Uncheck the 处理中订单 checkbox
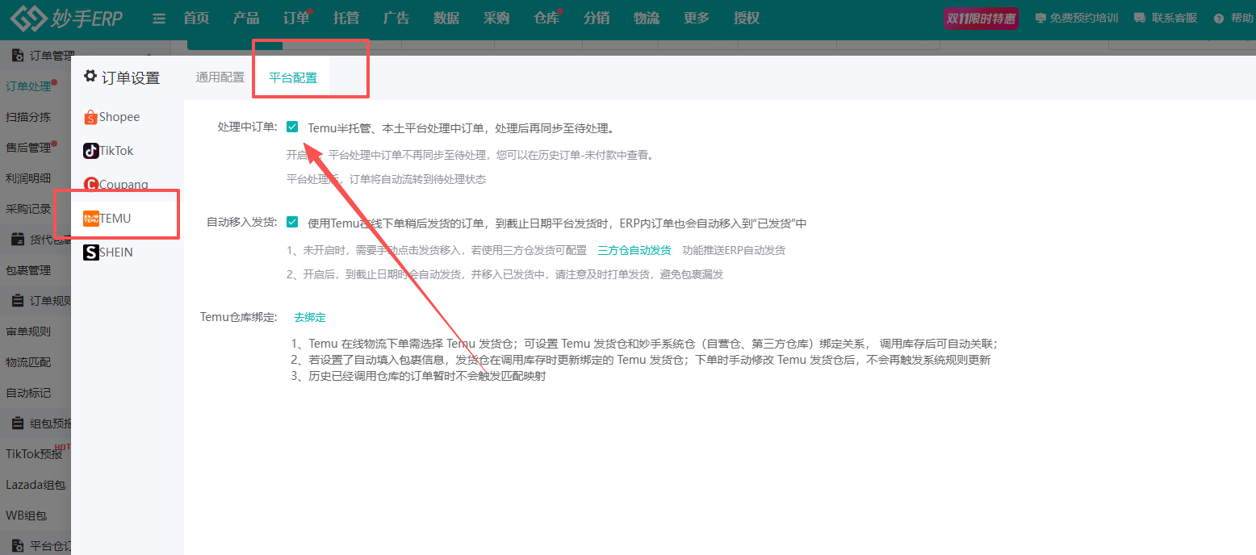Viewport: 1256px width, 555px height. [292, 127]
